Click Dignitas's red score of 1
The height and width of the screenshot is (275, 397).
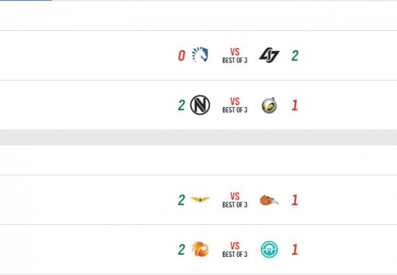click(x=295, y=106)
